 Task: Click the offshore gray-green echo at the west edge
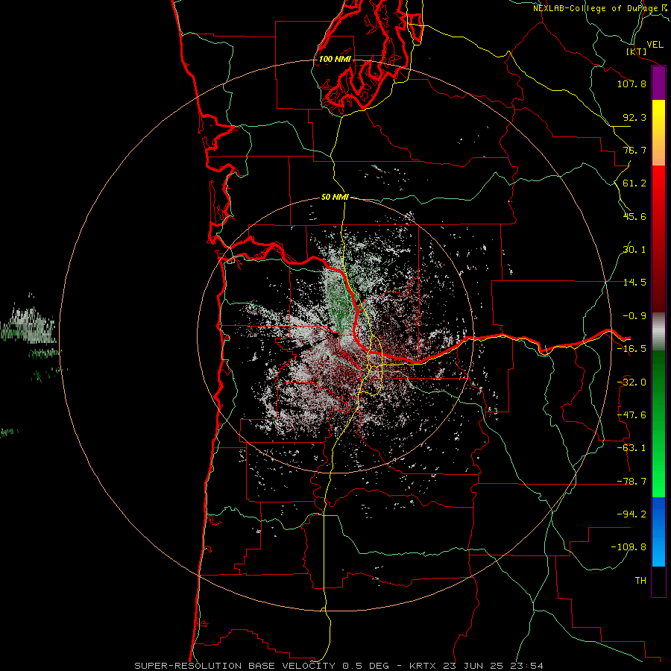click(29, 325)
